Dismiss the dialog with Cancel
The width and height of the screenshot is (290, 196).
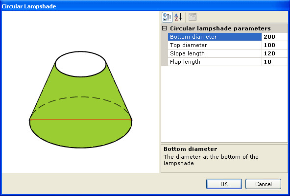tap(263, 184)
